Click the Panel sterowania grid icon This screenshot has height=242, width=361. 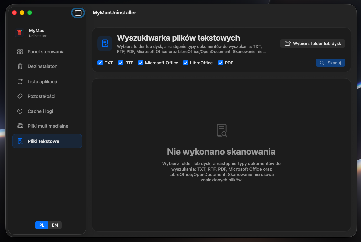coord(20,52)
